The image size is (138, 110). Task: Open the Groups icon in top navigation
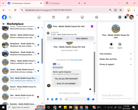click(97, 17)
